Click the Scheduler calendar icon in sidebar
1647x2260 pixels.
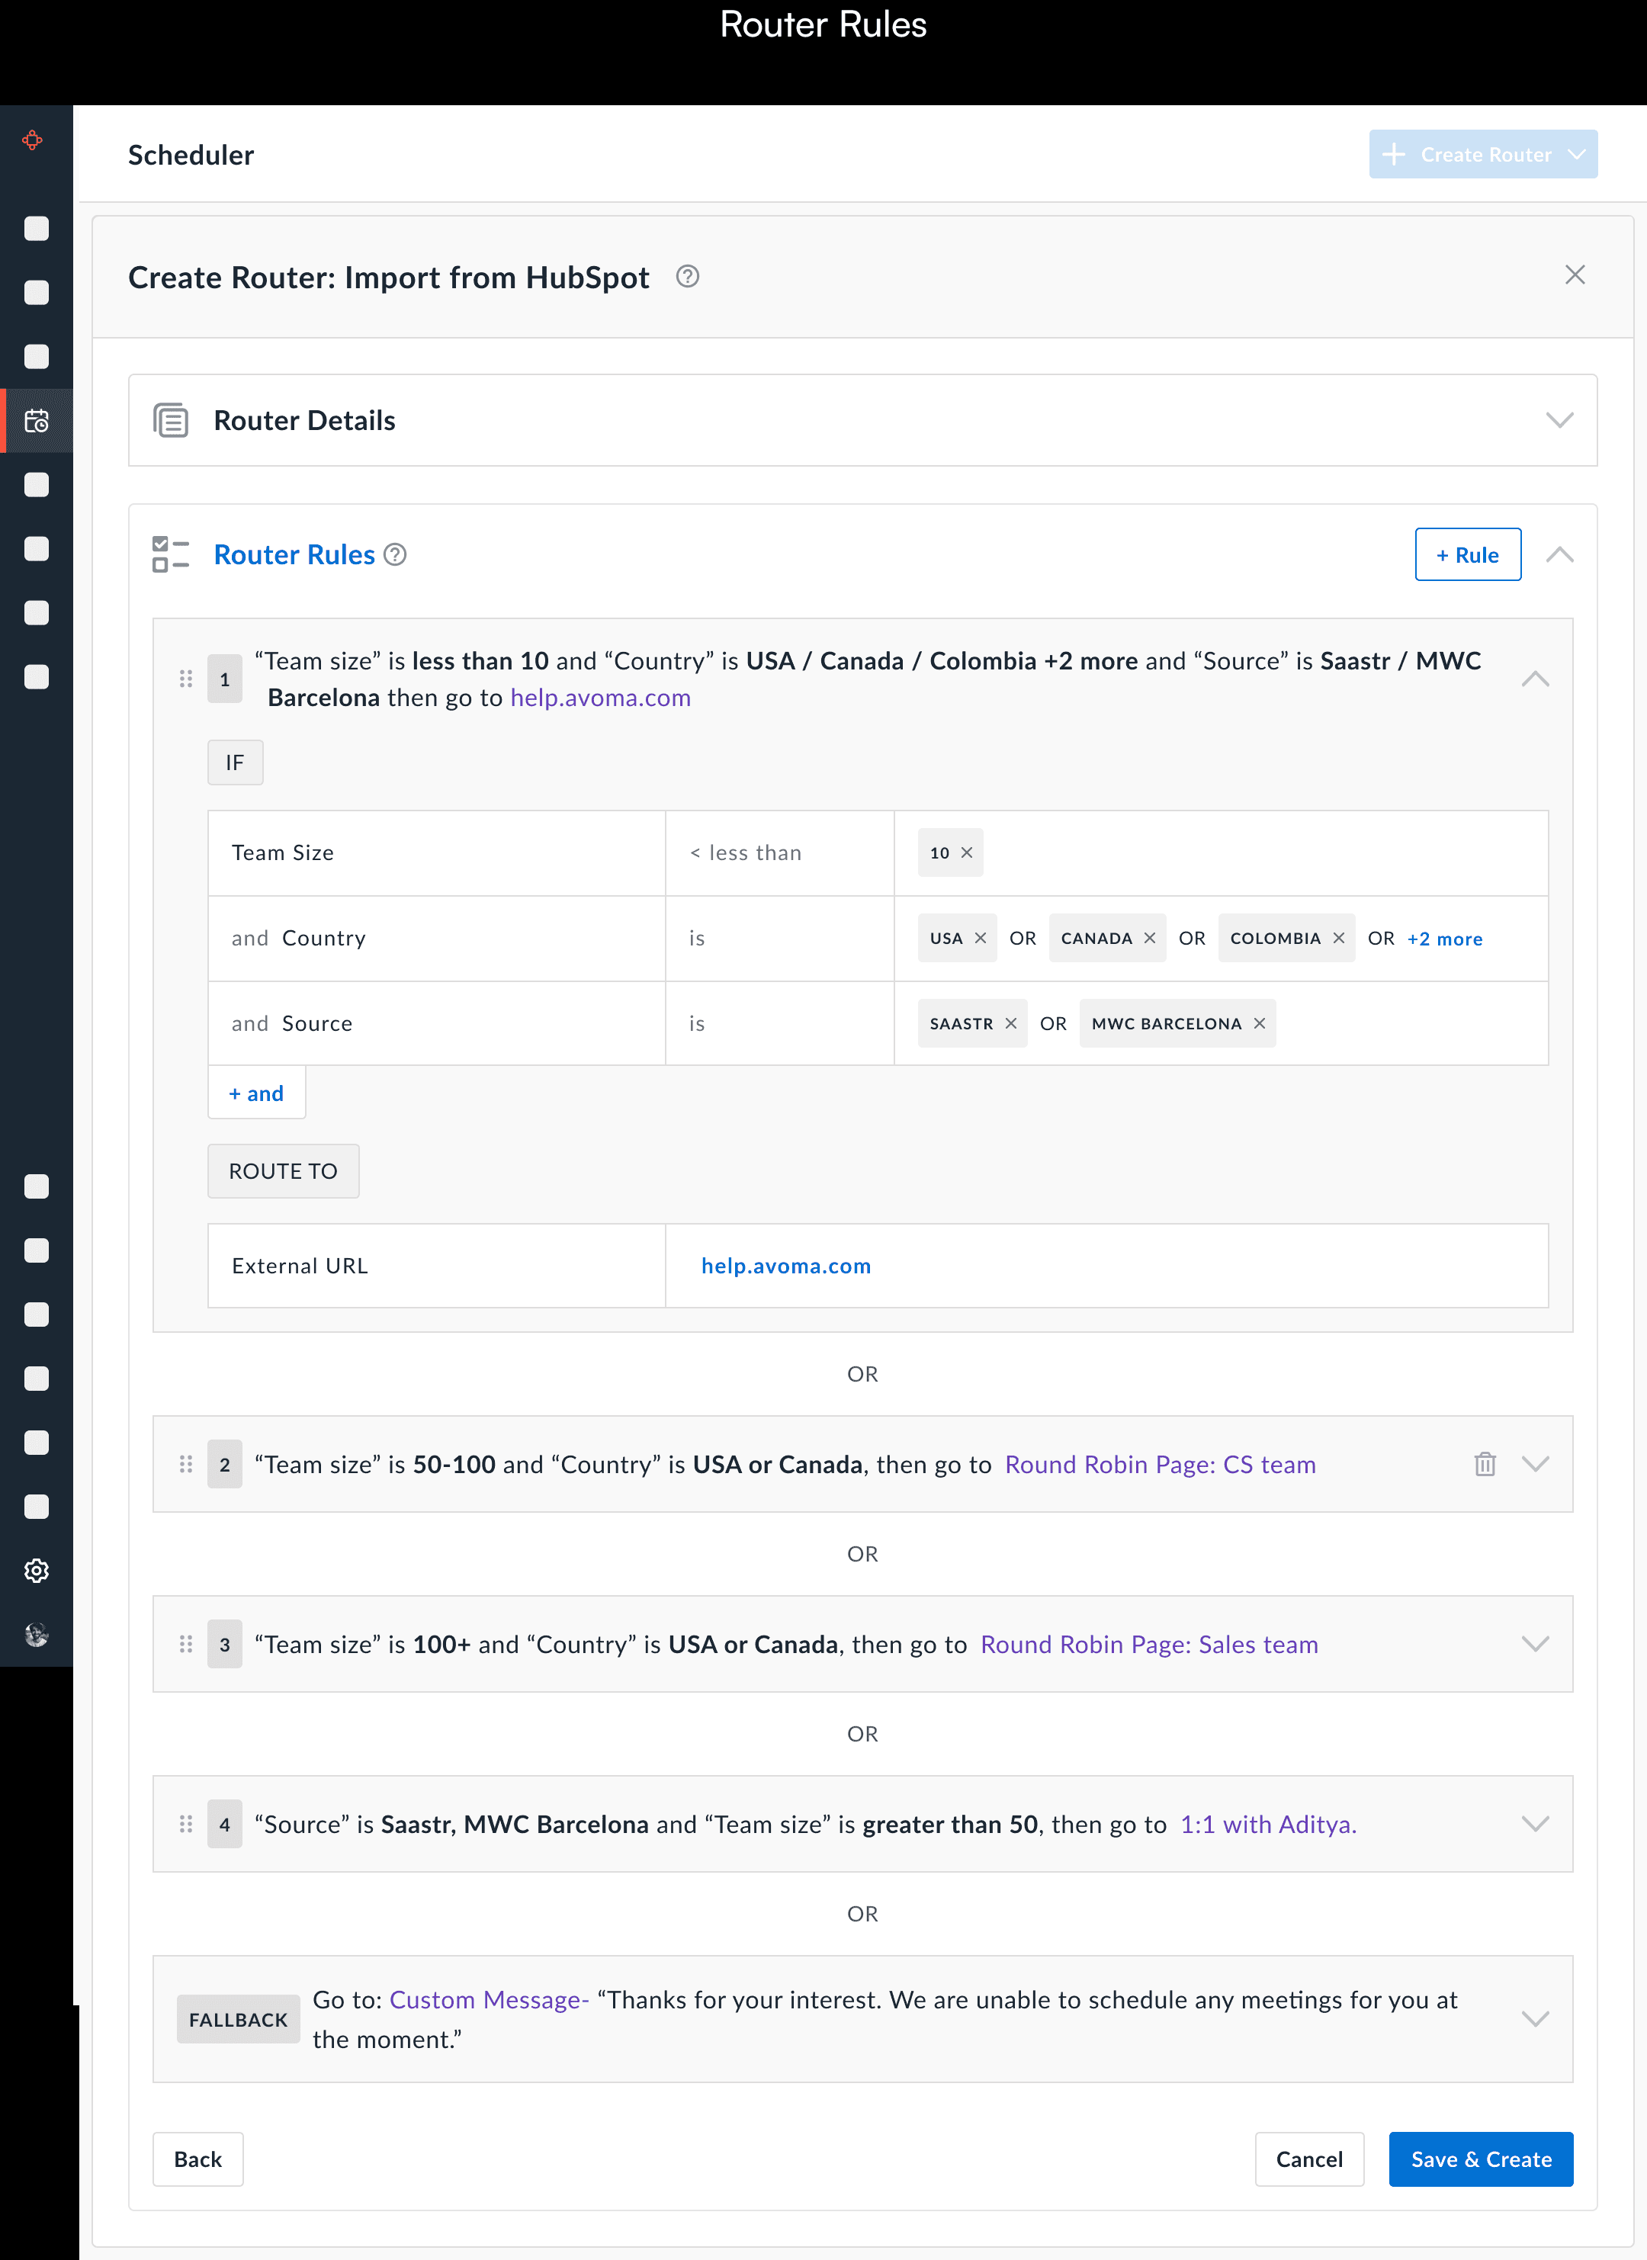click(37, 421)
